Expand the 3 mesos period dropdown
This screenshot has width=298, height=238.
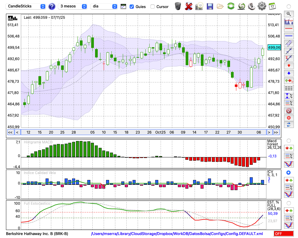pos(73,6)
